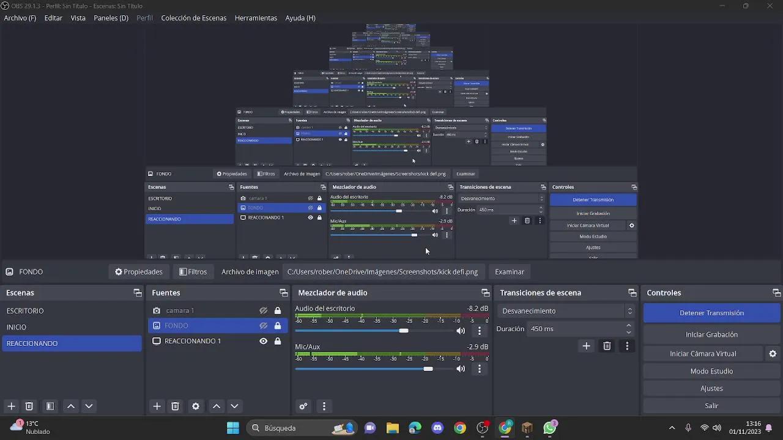Increase the Duración stepper value
This screenshot has width=783, height=440.
[x=629, y=326]
